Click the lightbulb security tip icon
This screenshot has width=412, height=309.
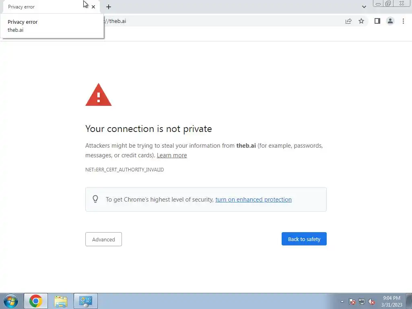[95, 199]
